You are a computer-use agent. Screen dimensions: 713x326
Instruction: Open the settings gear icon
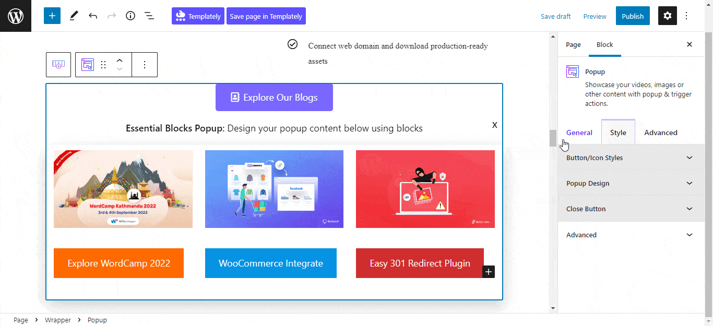[668, 16]
